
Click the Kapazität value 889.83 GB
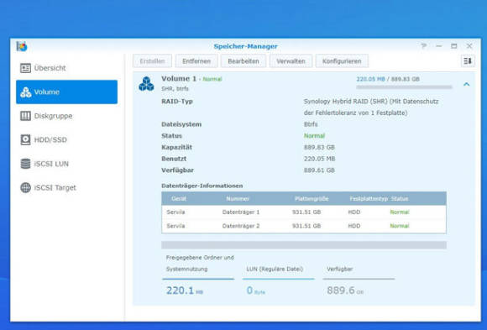(319, 147)
